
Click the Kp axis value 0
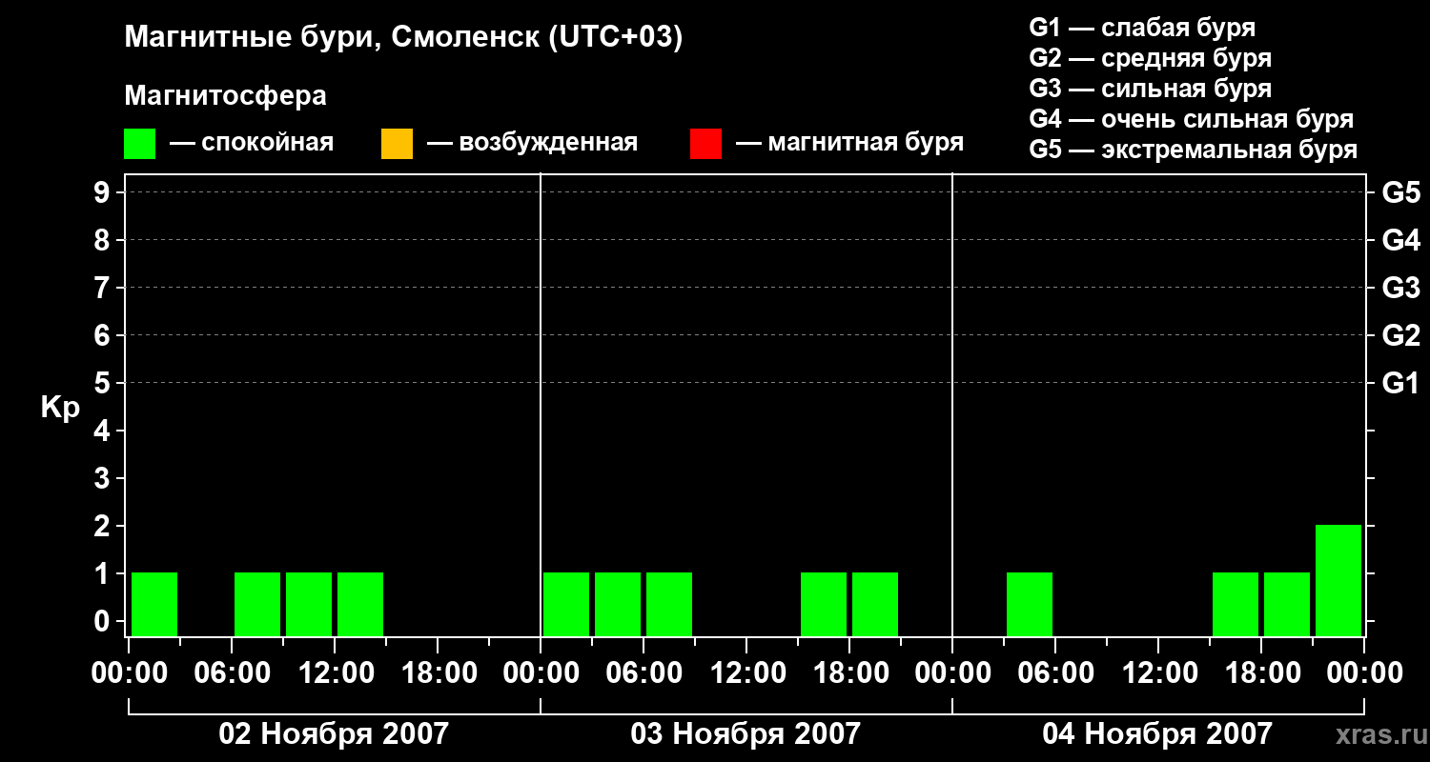pyautogui.click(x=104, y=621)
